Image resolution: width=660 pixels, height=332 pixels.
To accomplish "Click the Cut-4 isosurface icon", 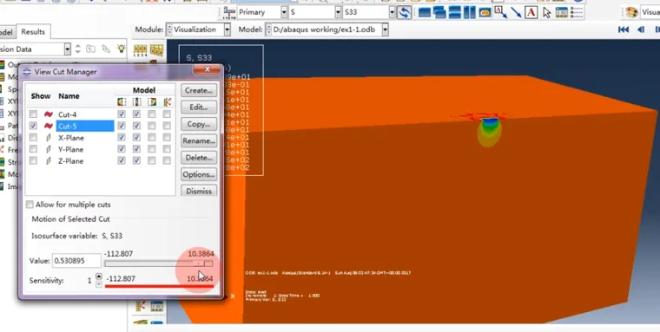I will coord(49,114).
